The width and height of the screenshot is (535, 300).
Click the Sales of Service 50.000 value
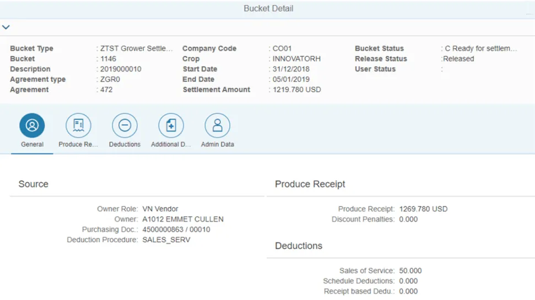(410, 271)
